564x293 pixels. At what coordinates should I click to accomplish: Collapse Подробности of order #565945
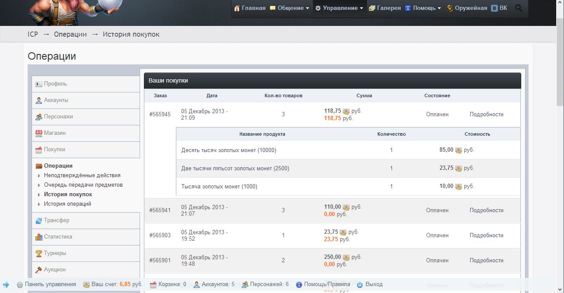(486, 115)
